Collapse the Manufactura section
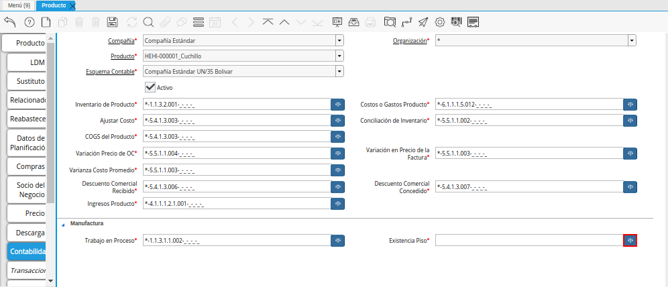Image resolution: width=668 pixels, height=287 pixels. pyautogui.click(x=64, y=225)
